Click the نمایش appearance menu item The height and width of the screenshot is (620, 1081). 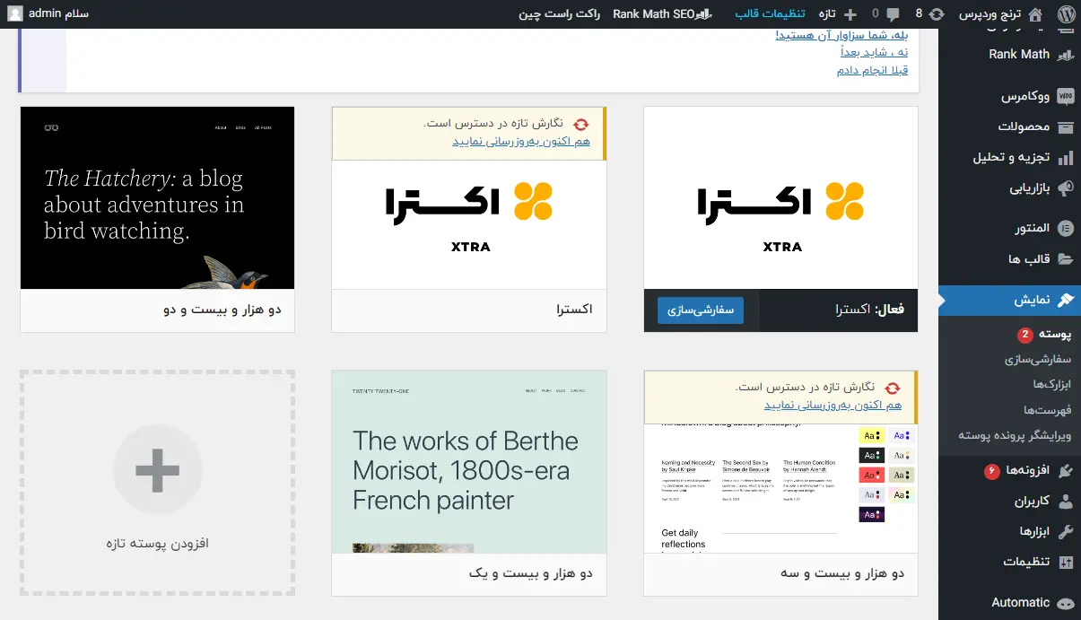[1009, 301]
